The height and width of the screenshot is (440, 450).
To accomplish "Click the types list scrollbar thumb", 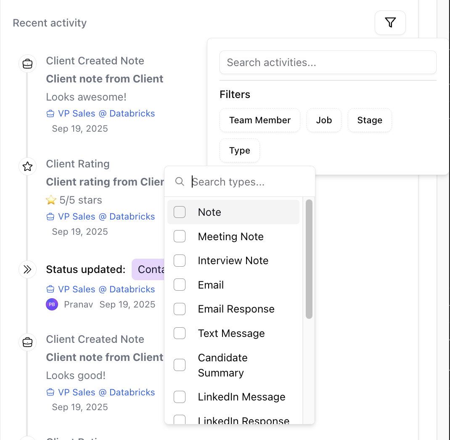I will coord(309,259).
